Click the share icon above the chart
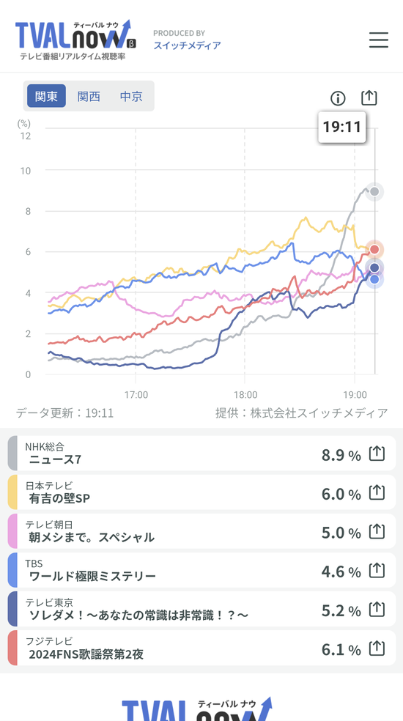The image size is (403, 721). click(x=369, y=97)
